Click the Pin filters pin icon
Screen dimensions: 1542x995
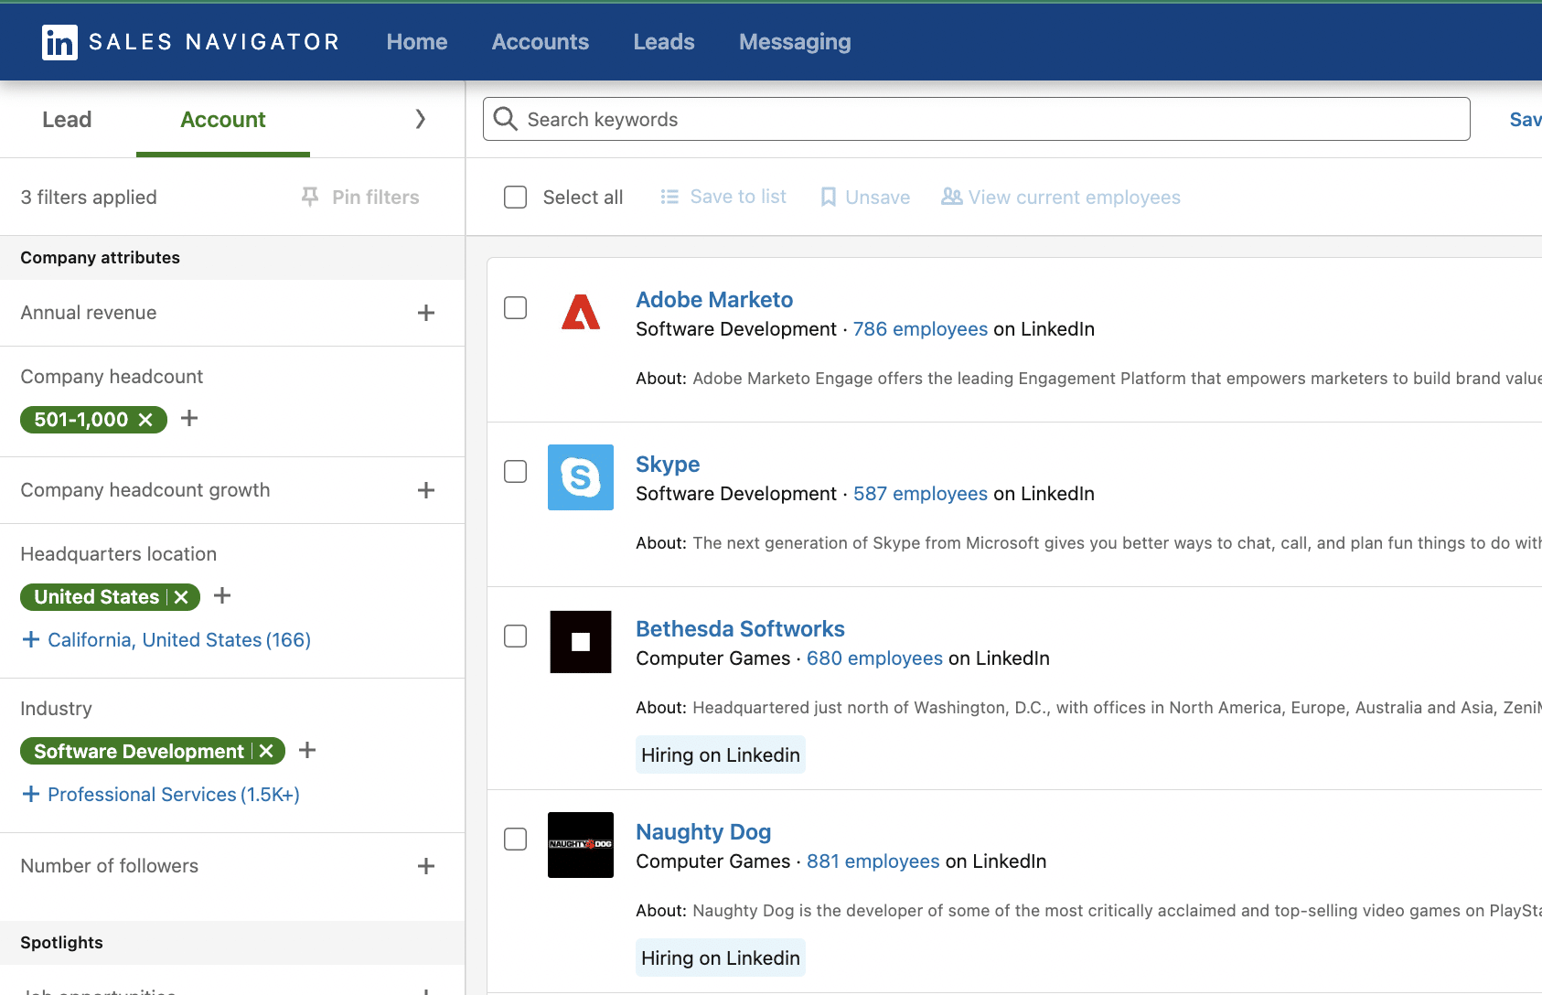click(310, 197)
